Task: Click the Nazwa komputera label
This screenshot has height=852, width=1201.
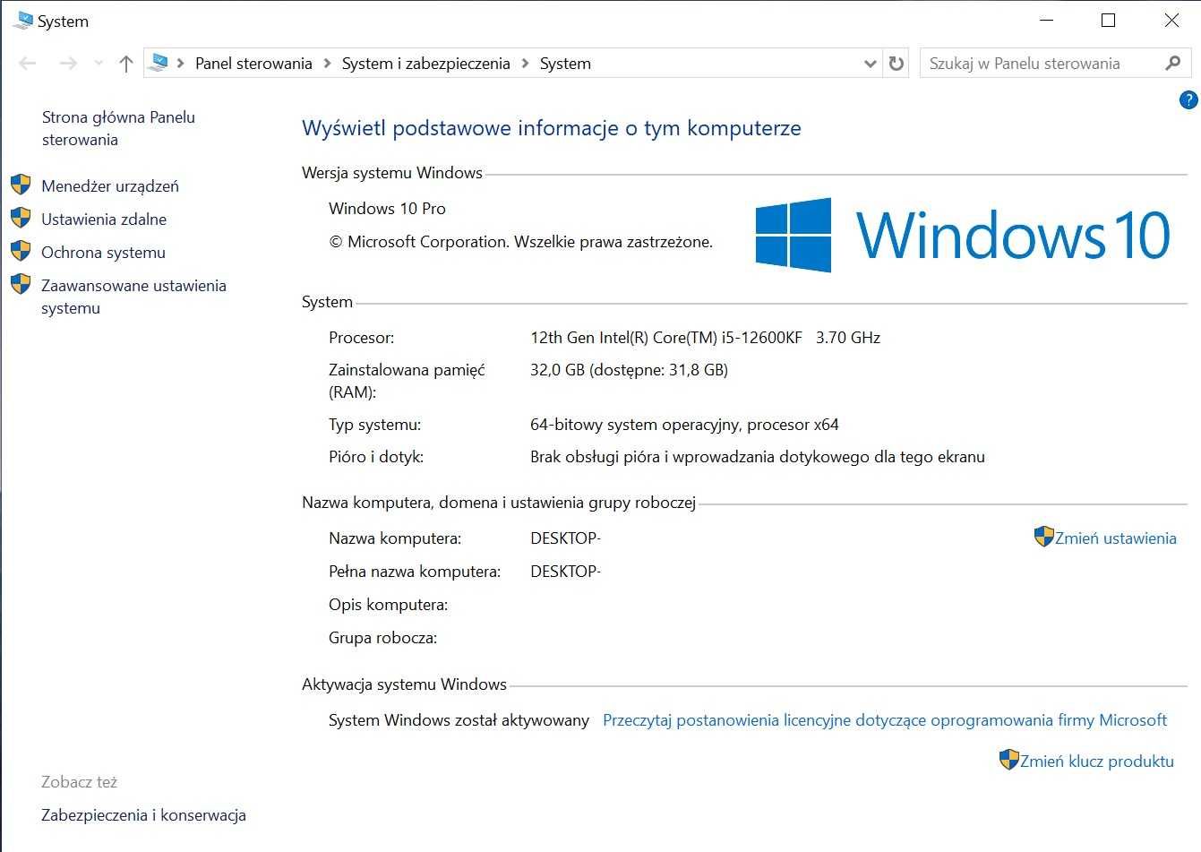Action: coord(395,538)
